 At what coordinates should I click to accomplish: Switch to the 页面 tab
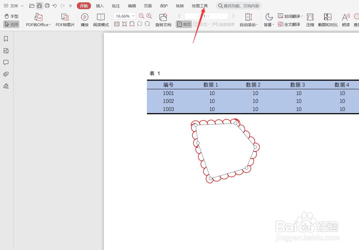[x=148, y=6]
